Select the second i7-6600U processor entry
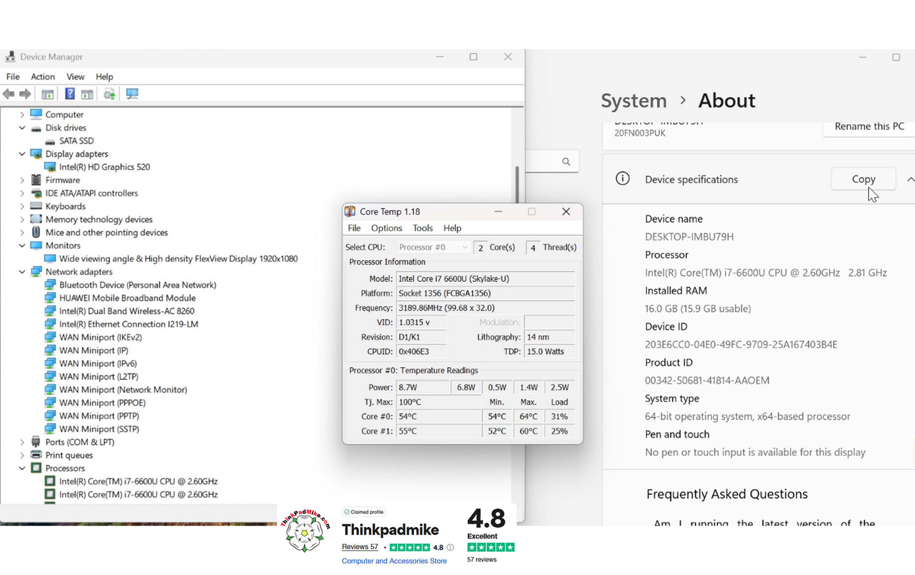Image resolution: width=915 pixels, height=575 pixels. point(138,495)
